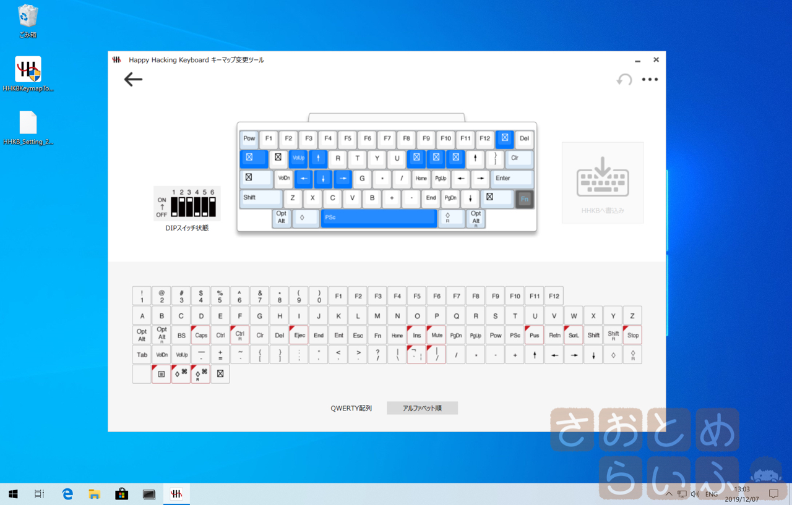The image size is (792, 505).
Task: Select the HHKB_Setting file on the desktop
Action: coord(28,128)
